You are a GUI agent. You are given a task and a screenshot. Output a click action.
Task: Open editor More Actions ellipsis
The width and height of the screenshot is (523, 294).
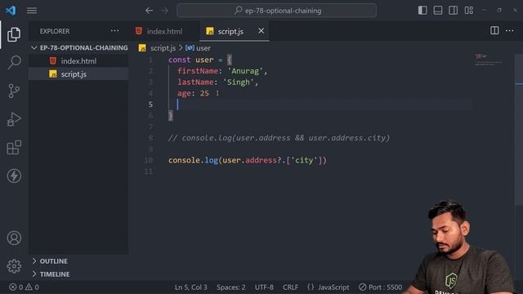(510, 31)
